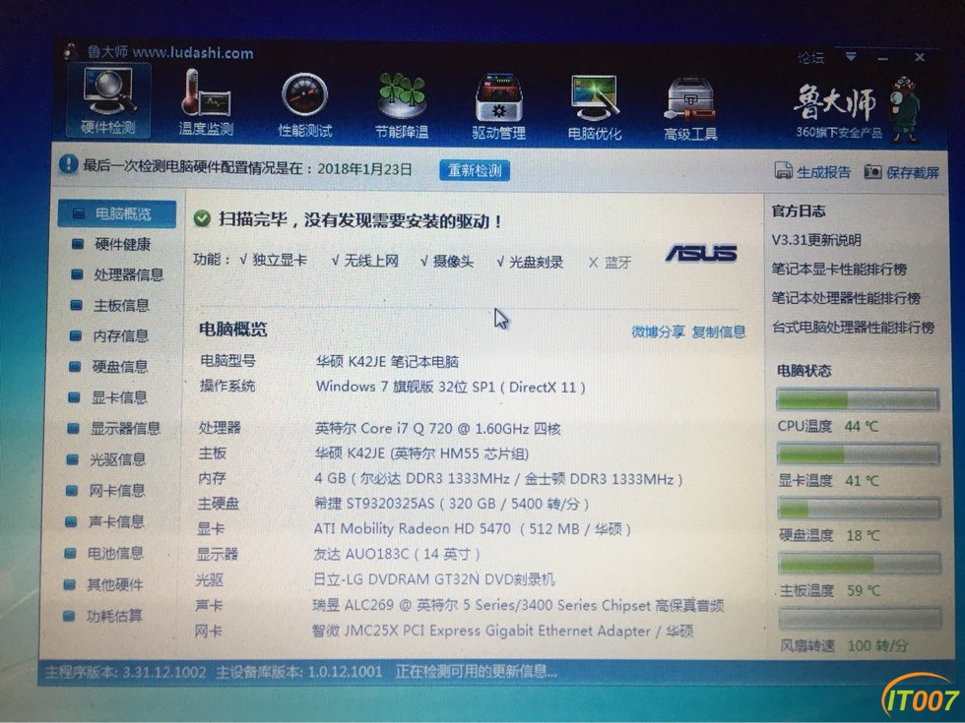
Task: Open 笔记本处理器性能排行榜 ranking link
Action: pos(846,298)
